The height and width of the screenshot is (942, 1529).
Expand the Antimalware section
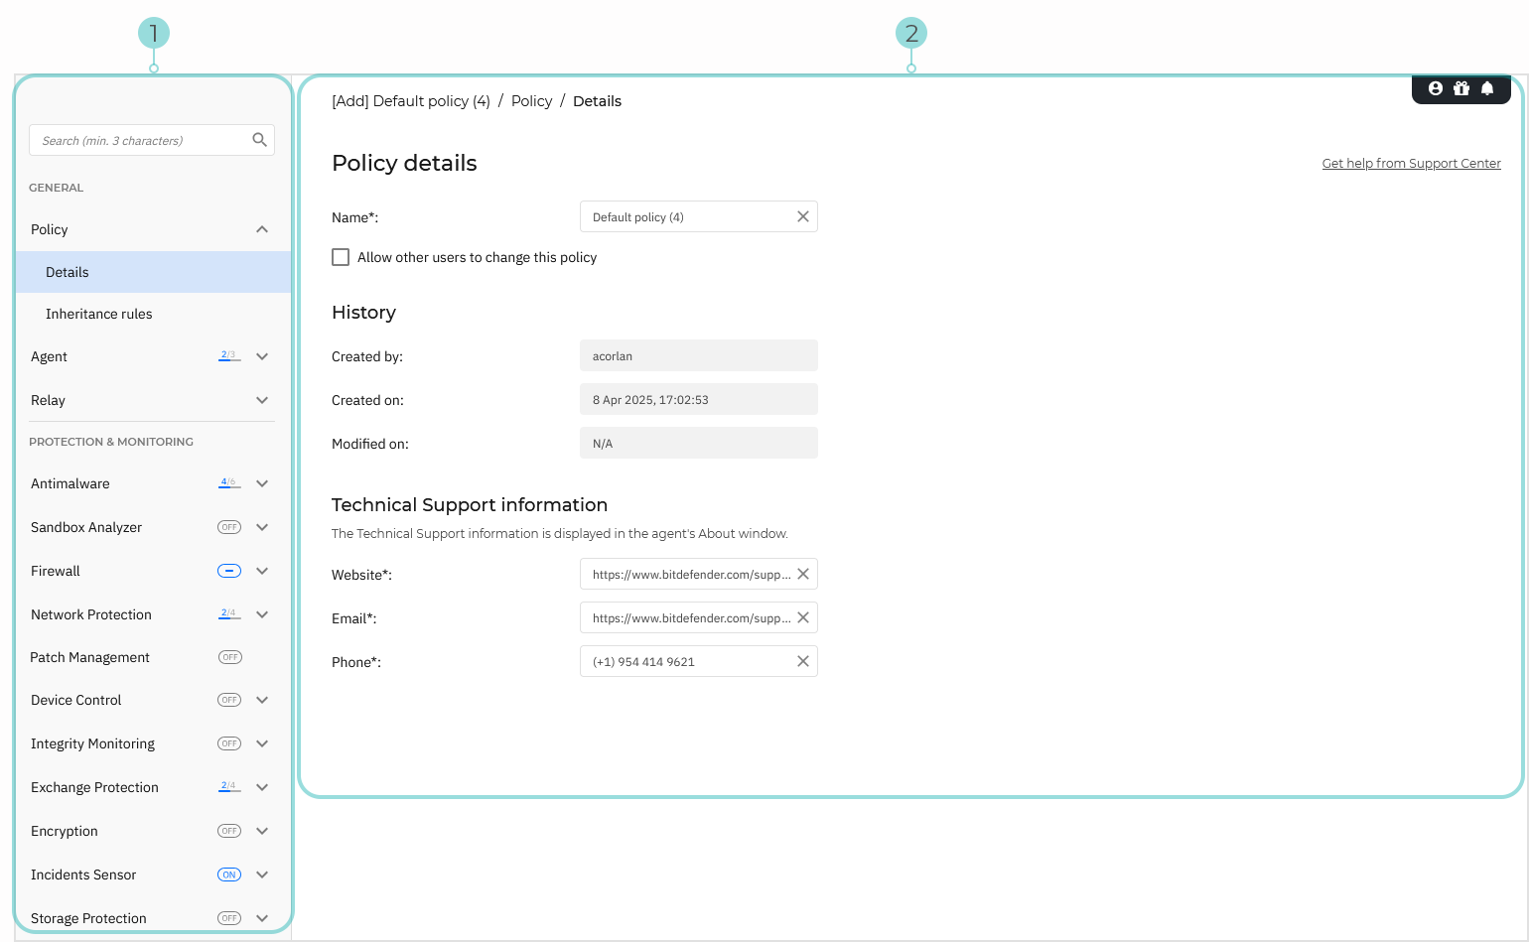(262, 483)
